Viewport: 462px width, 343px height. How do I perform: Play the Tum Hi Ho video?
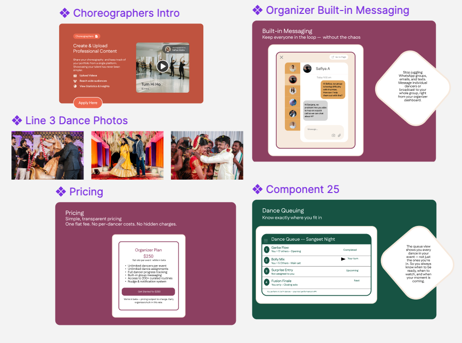(162, 66)
